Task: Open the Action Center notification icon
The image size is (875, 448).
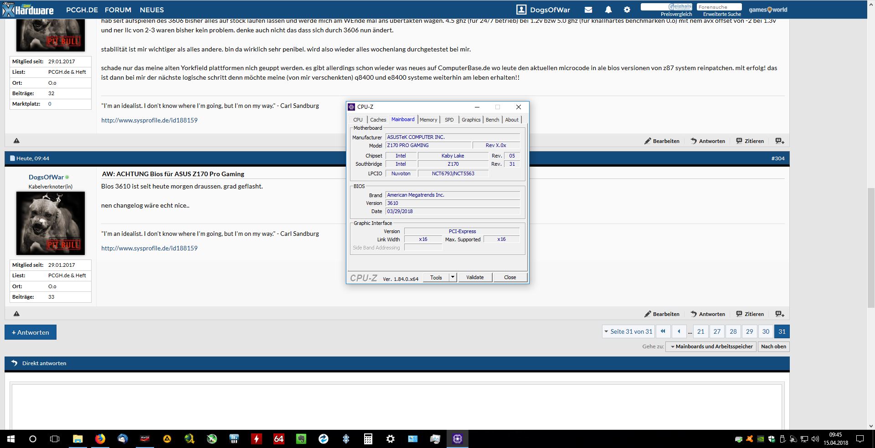Action: point(860,439)
